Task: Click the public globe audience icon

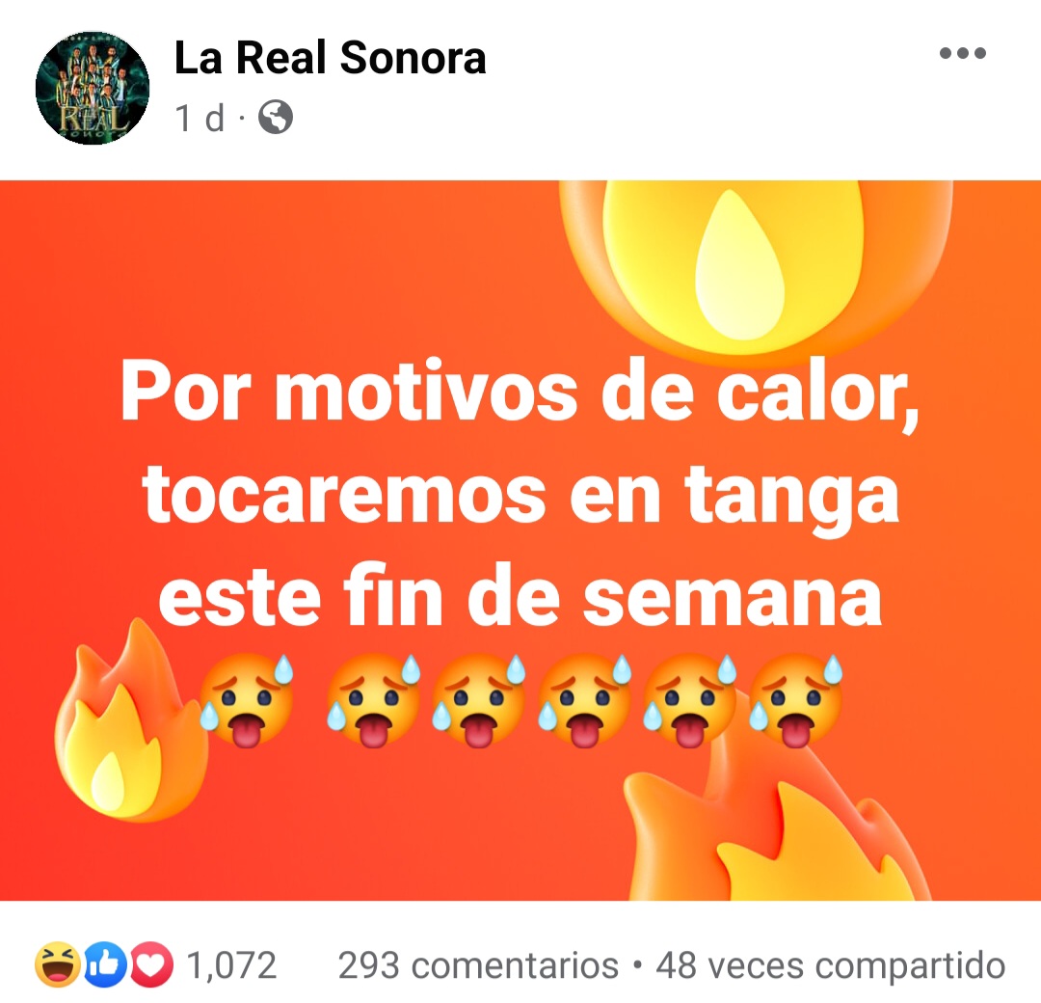Action: 276,118
